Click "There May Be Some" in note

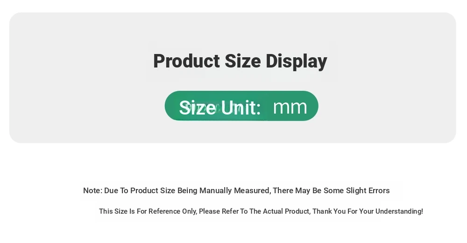point(308,190)
